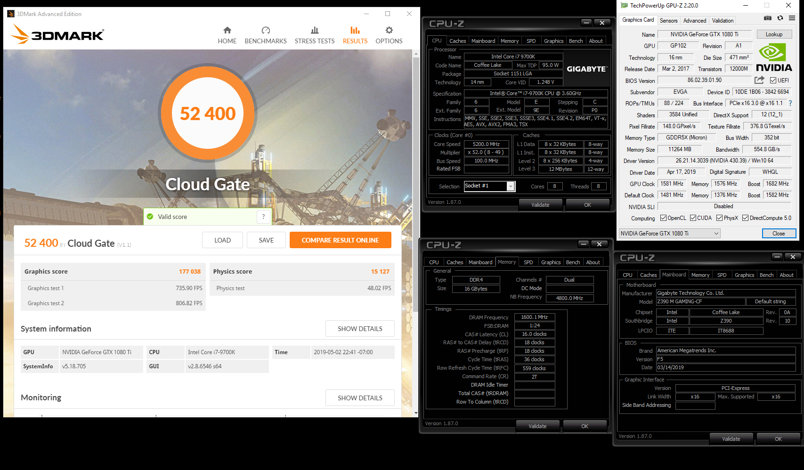Show details for Monitoring
The image size is (804, 470).
coord(360,398)
